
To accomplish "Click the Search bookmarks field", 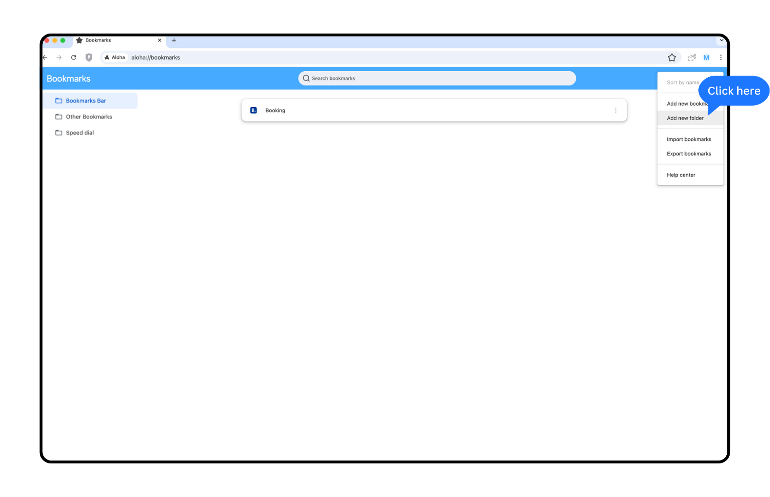I will point(437,78).
